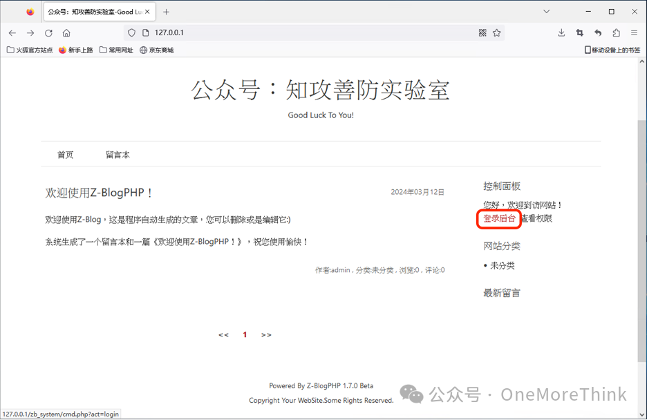Open 常用网址 bookmarks folder
647x420 pixels.
[x=116, y=50]
